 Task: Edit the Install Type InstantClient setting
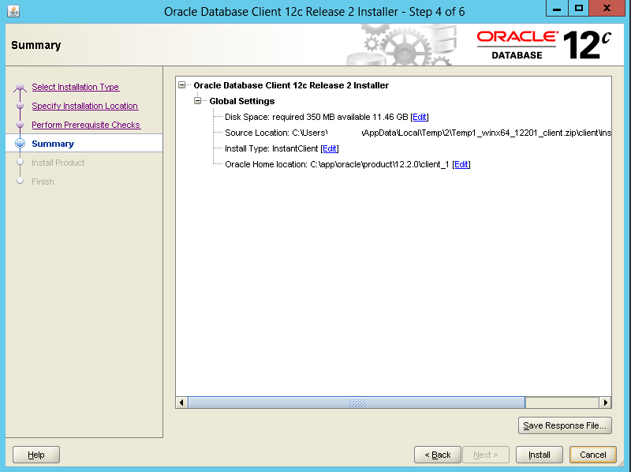tap(330, 148)
